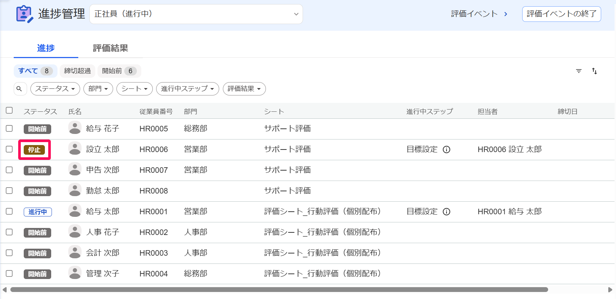The width and height of the screenshot is (616, 299).
Task: Click the 従業員番号 column header
Action: point(156,111)
